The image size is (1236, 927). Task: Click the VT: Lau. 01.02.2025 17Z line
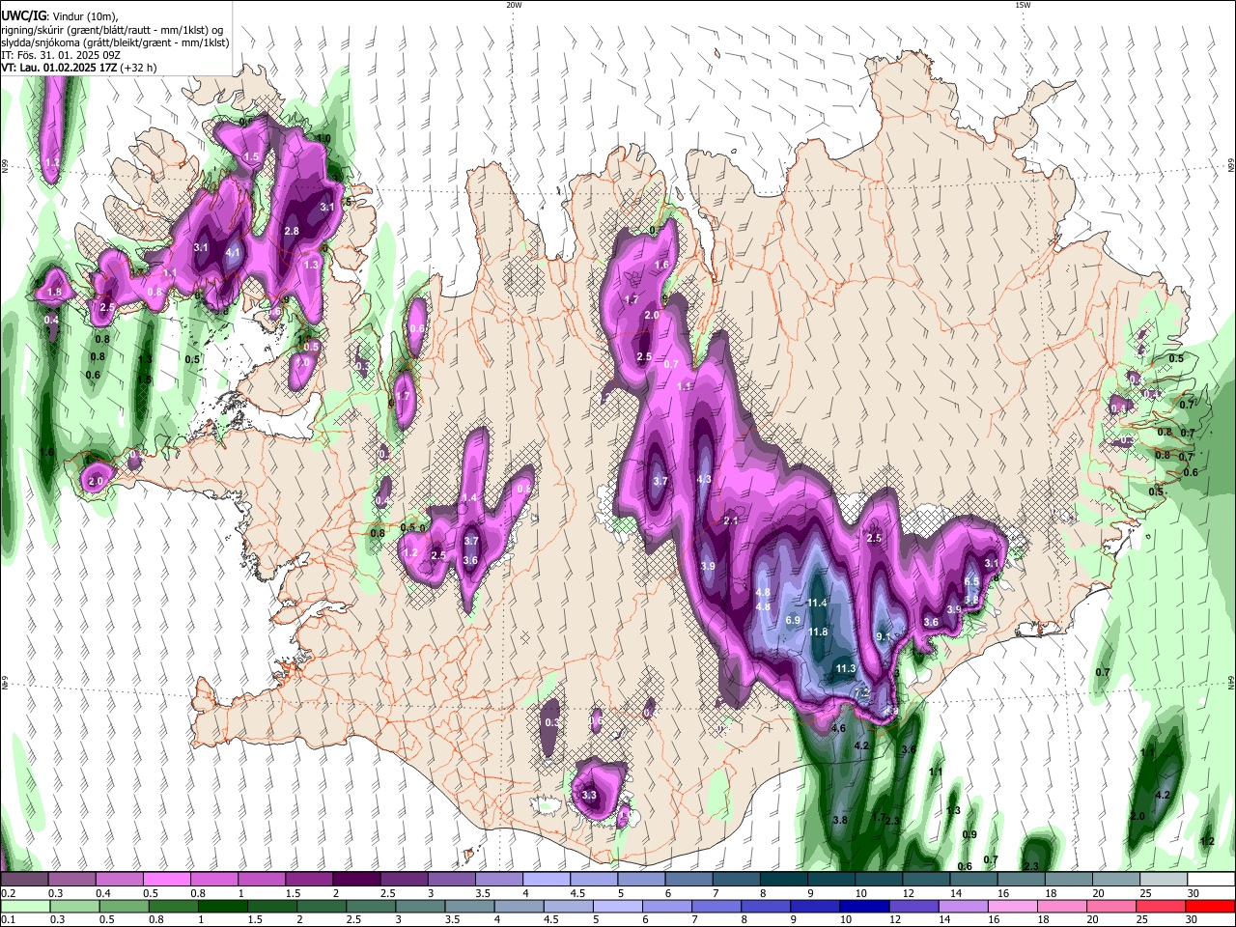79,68
